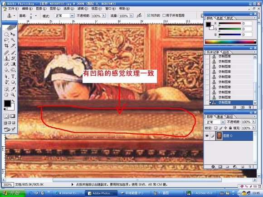The height and width of the screenshot is (197, 263).
Task: Select the Clone Stamp tool in toolbox
Action: coord(6,58)
